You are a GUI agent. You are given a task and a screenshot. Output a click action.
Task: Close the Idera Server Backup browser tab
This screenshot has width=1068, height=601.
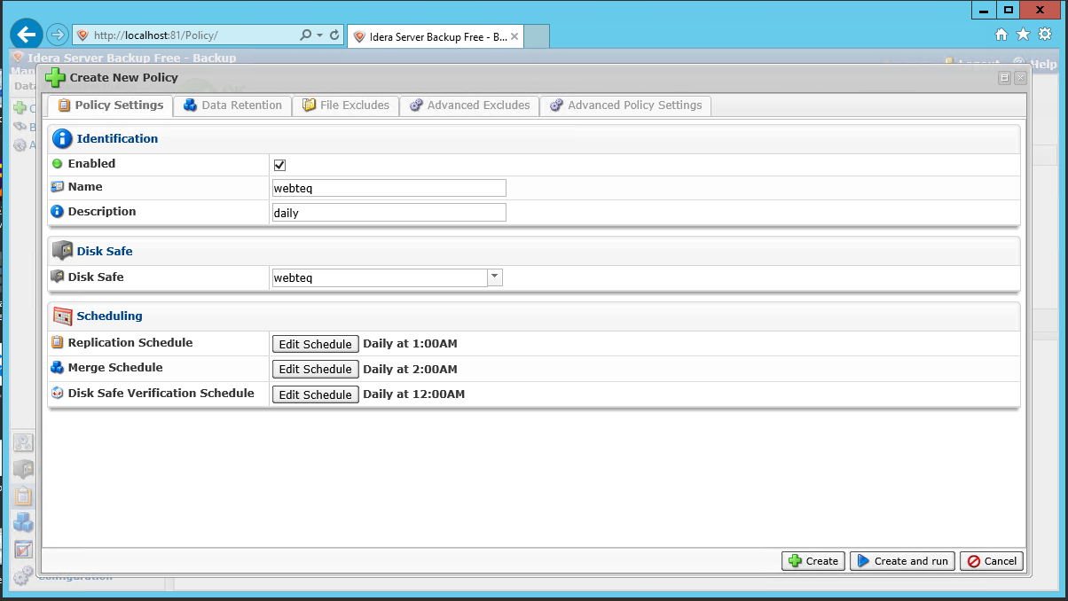pos(514,37)
